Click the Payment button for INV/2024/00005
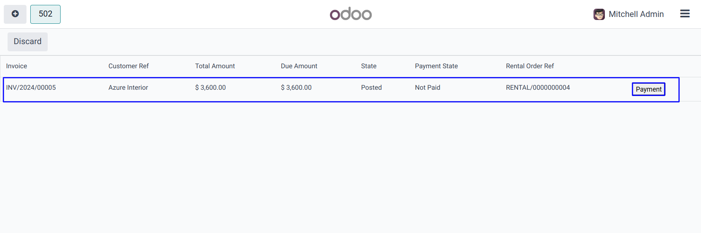 tap(648, 89)
